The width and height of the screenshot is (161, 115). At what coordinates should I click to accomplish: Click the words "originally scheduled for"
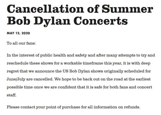click(127, 71)
